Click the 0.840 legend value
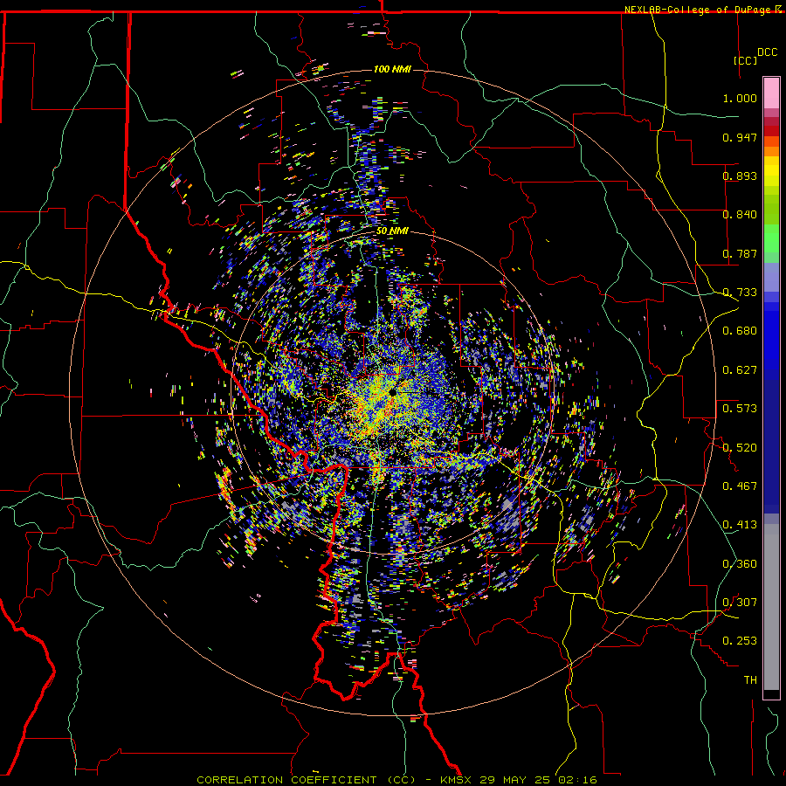Image resolution: width=786 pixels, height=786 pixels. 740,215
